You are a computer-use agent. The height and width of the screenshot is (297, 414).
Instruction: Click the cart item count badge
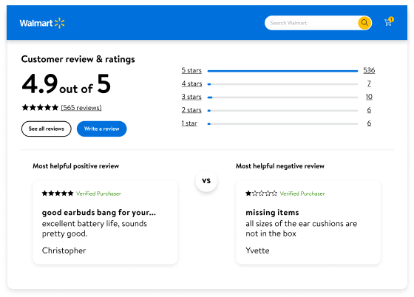pos(391,19)
